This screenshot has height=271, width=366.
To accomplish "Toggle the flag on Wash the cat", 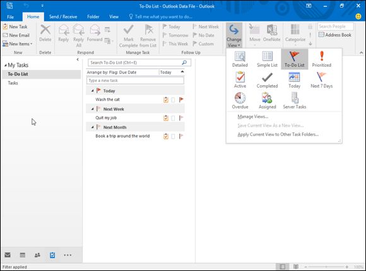I will tap(181, 100).
